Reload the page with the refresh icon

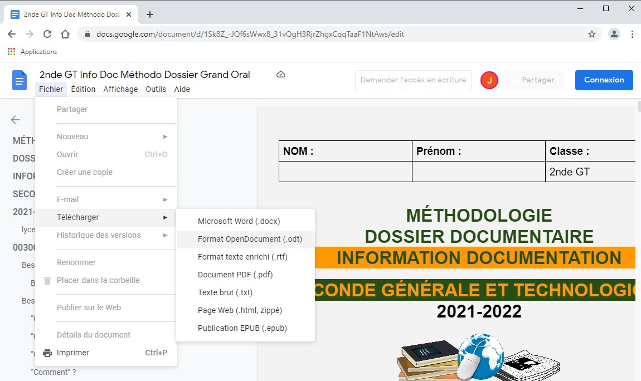47,34
